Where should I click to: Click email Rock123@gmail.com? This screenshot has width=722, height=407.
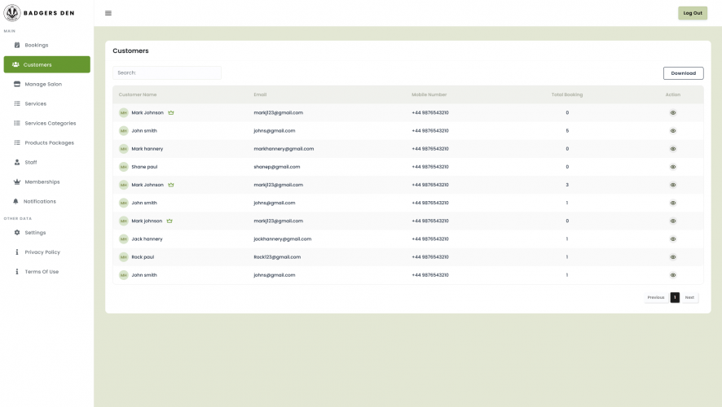point(277,257)
